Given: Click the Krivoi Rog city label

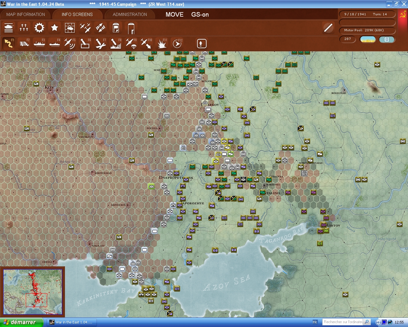Looking at the screenshot, I should pos(119,205).
